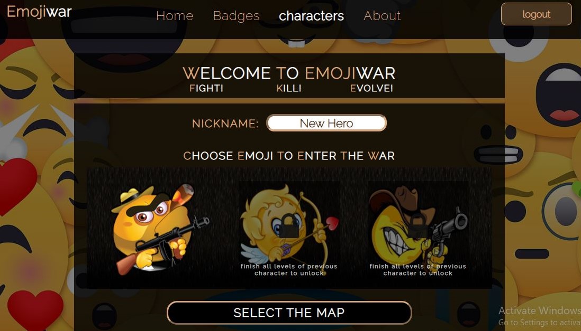Viewport: 581px width, 331px height.
Task: Click the Activate Windows watermark text
Action: tap(540, 310)
